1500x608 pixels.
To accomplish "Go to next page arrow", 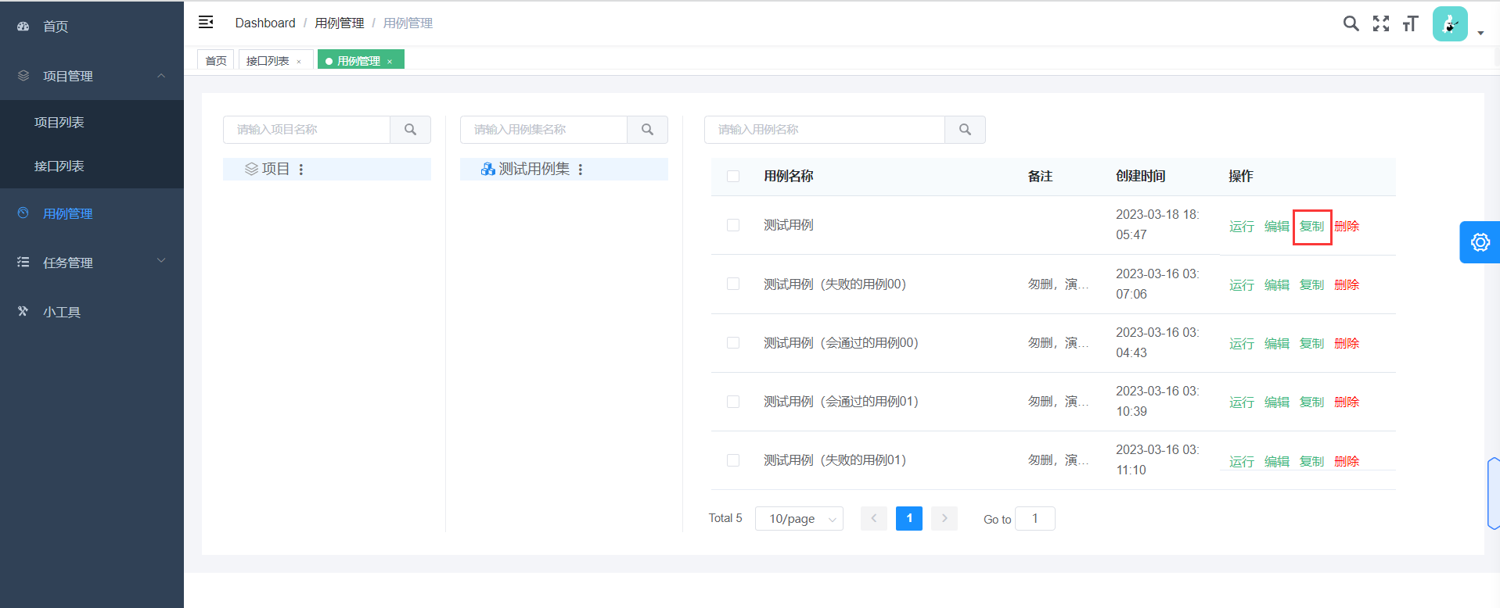I will click(944, 518).
